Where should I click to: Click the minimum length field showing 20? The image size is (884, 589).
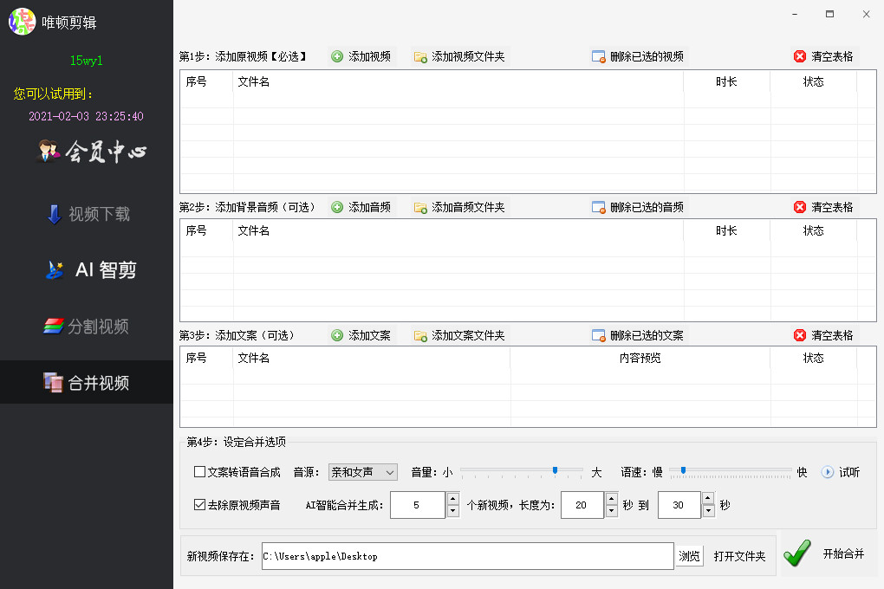(582, 505)
